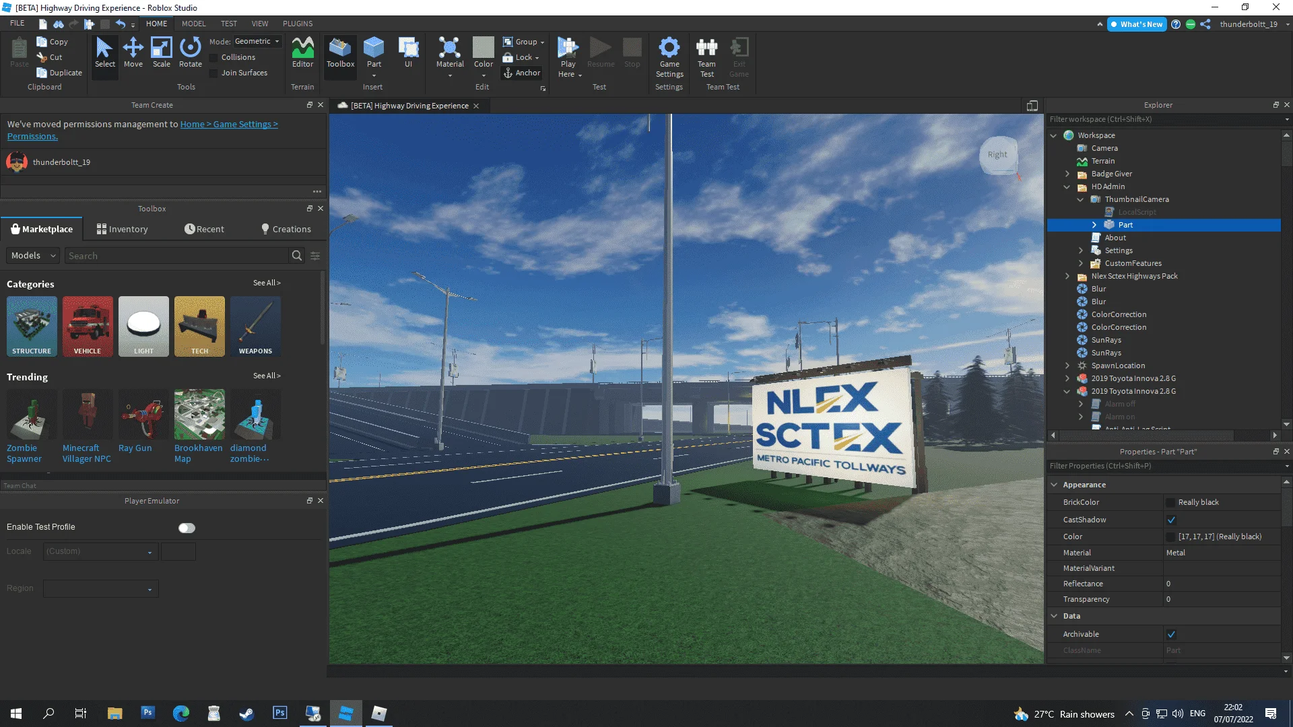1293x727 pixels.
Task: Start a Team Test
Action: click(706, 57)
